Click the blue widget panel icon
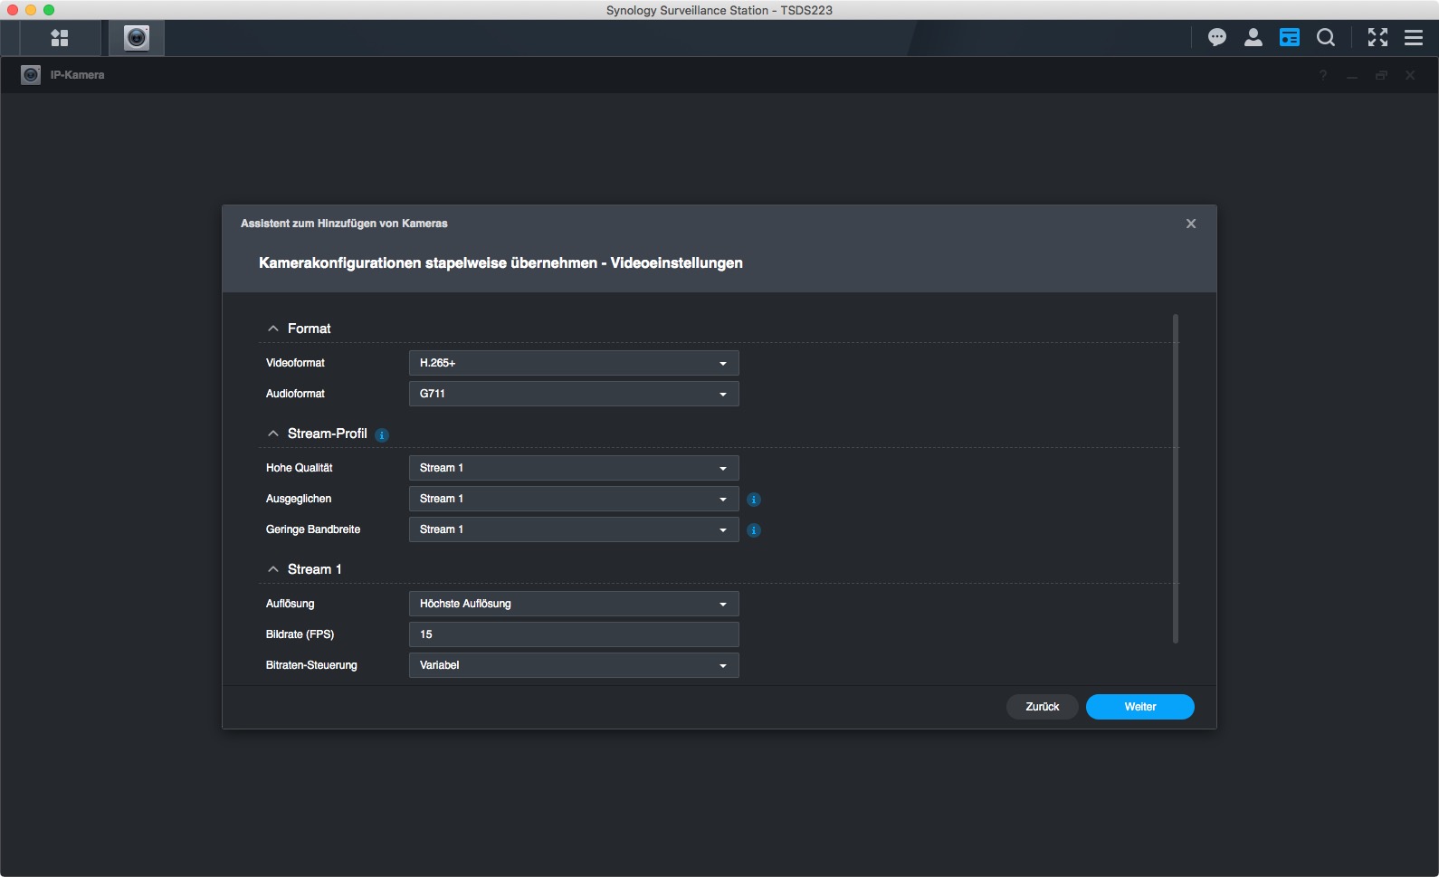Image resolution: width=1439 pixels, height=877 pixels. 1290,38
